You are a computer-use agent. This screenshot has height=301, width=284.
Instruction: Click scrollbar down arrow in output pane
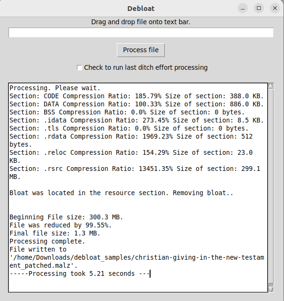tap(271, 289)
